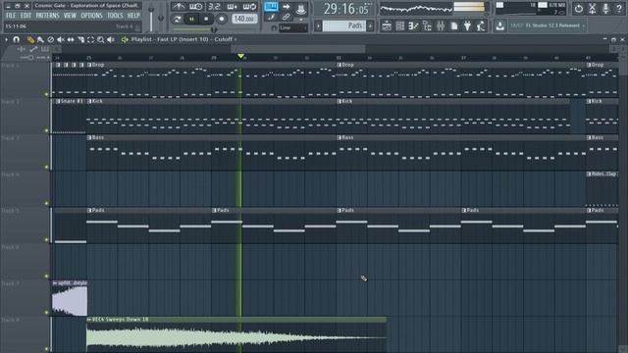Open the playlist options arrow menu
This screenshot has height=353, width=628.
pyautogui.click(x=6, y=39)
